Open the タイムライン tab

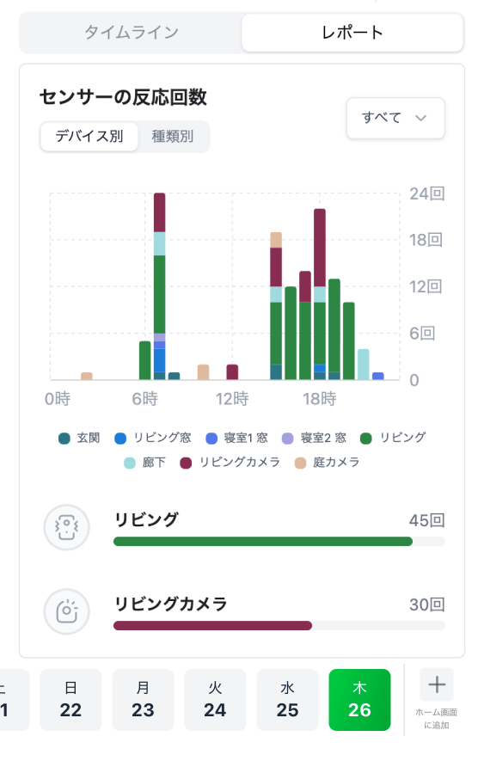point(131,33)
